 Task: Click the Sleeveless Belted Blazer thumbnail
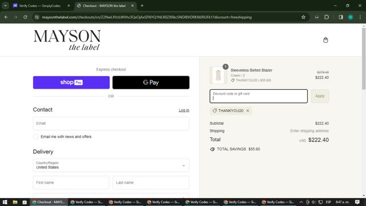point(218,75)
